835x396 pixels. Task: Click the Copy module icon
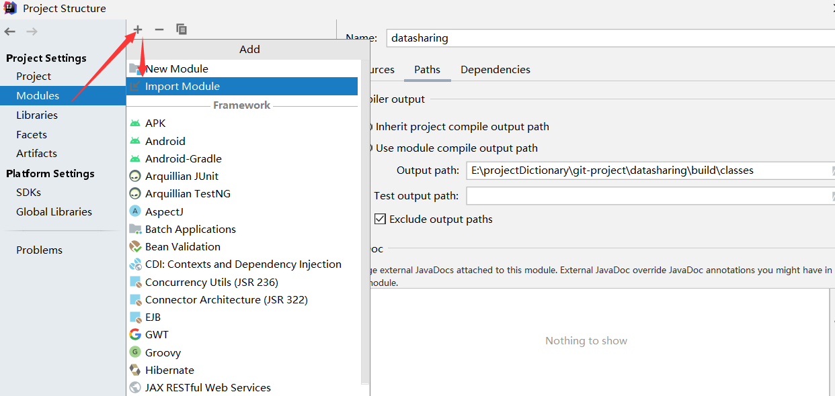(182, 30)
